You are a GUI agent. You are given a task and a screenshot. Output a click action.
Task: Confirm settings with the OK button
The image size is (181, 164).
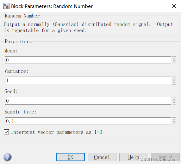click(70, 157)
